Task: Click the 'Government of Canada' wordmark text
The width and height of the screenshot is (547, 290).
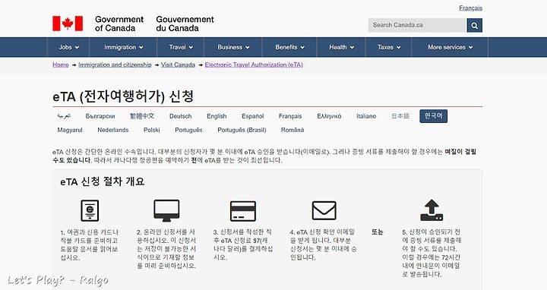Action: [119, 24]
